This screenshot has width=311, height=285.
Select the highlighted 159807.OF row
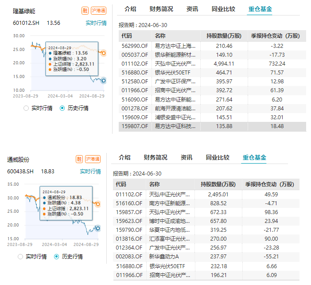click(x=212, y=126)
